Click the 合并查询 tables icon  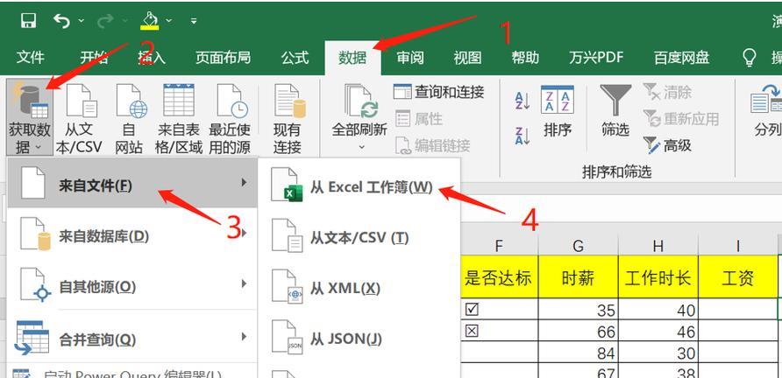pyautogui.click(x=32, y=338)
